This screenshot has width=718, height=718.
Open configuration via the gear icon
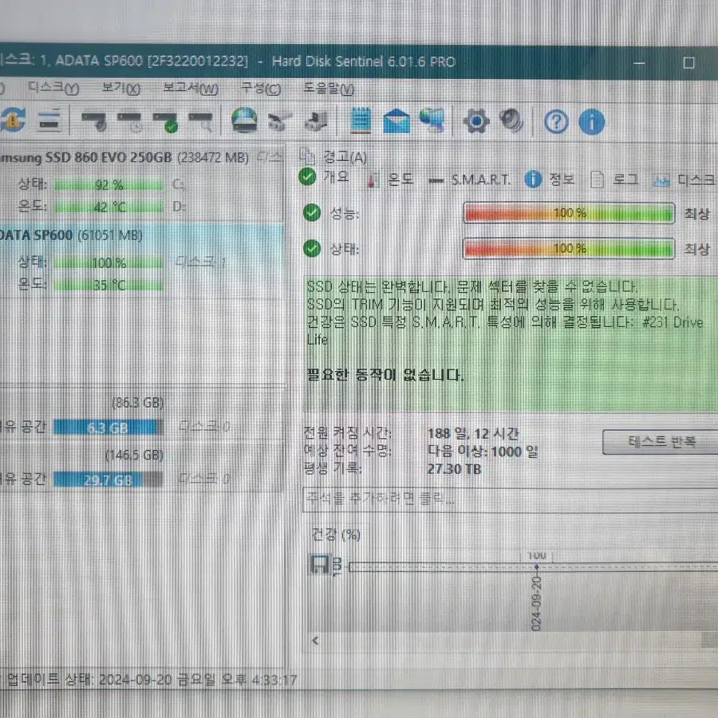(475, 121)
